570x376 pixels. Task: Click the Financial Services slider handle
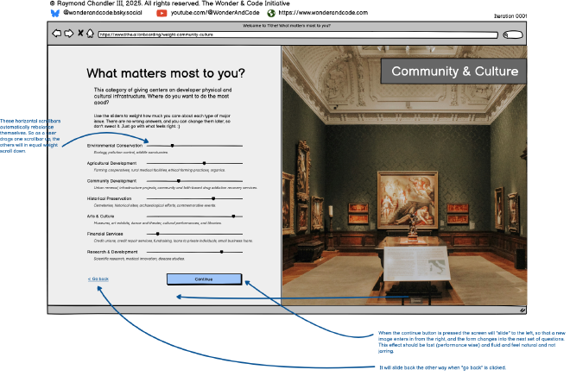tap(157, 234)
